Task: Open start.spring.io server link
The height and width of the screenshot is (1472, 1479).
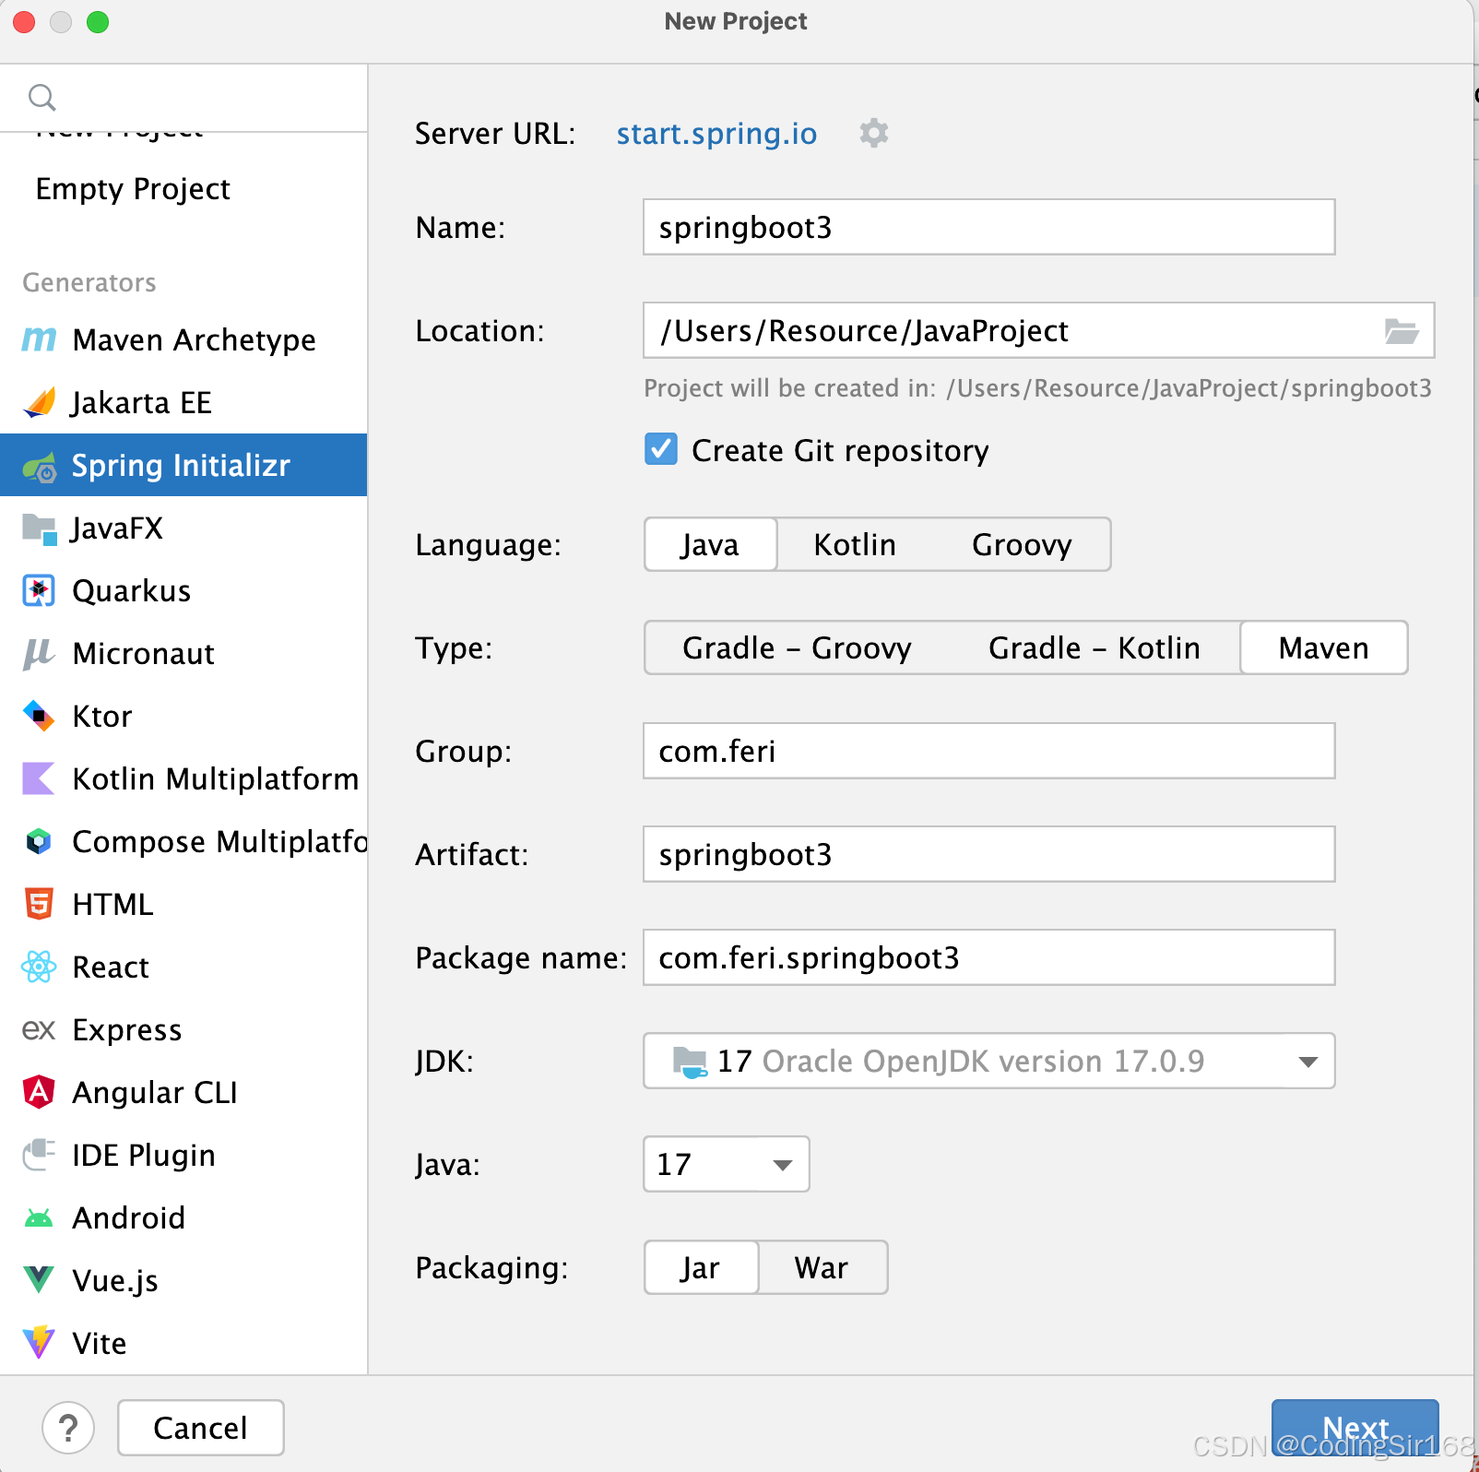Action: [x=716, y=134]
